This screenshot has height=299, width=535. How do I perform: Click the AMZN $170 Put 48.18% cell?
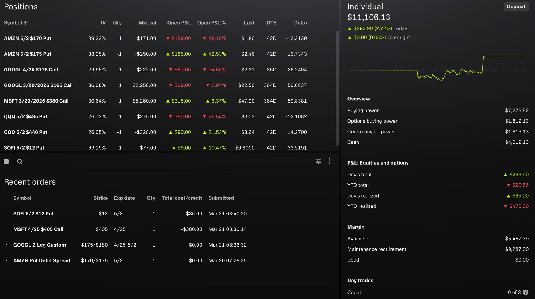coord(214,38)
